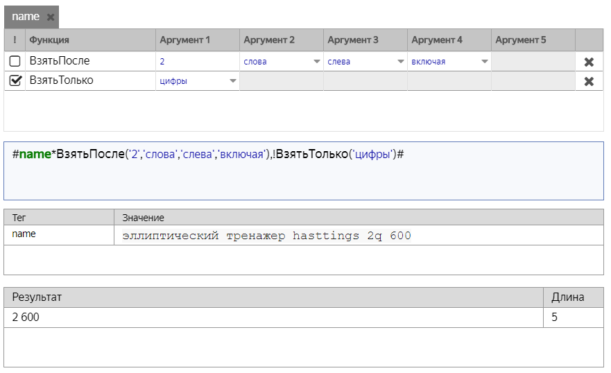Open the включая dropdown in Аргумент 4

point(485,62)
